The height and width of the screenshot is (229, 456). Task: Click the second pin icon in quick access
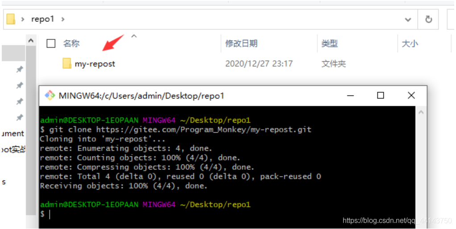[x=20, y=85]
